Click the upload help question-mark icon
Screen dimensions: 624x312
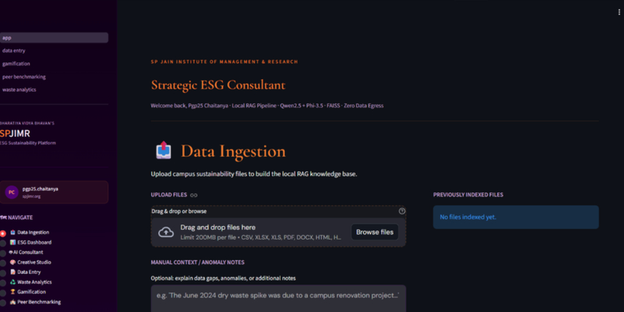402,211
